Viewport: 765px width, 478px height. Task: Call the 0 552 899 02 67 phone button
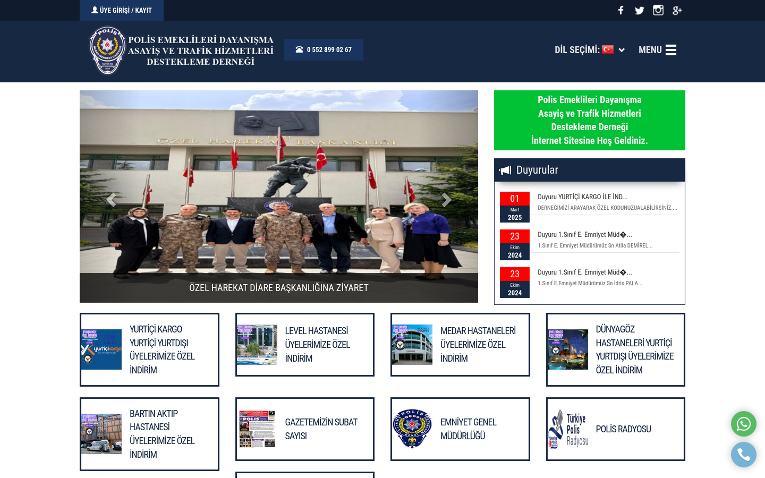(x=324, y=50)
